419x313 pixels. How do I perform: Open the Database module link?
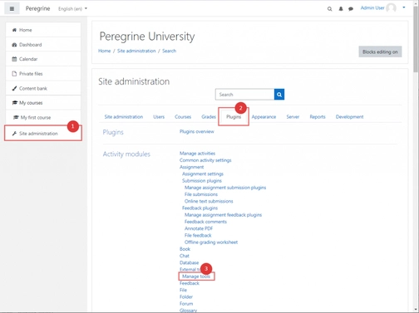click(x=189, y=262)
